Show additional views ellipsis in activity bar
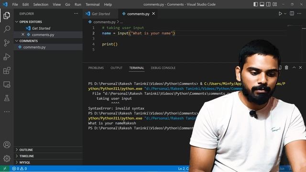This screenshot has width=306, height=172. click(x=7, y=112)
